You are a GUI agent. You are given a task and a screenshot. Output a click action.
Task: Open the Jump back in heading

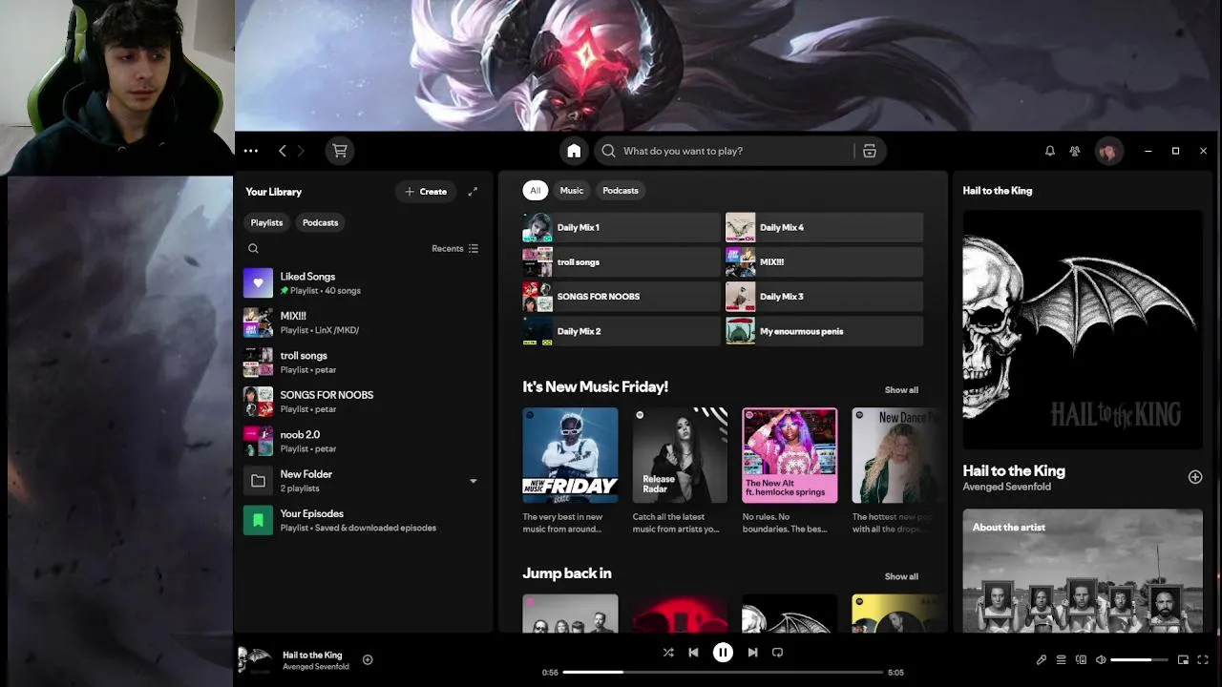567,573
